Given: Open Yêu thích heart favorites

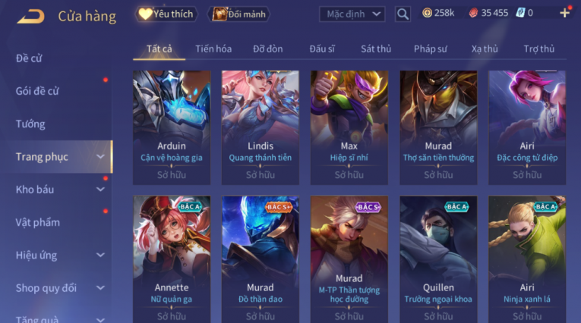Looking at the screenshot, I should [166, 14].
